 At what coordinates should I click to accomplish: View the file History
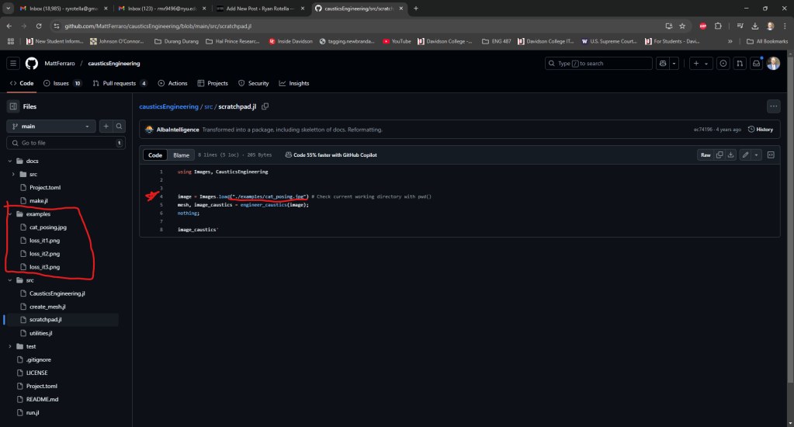coord(760,130)
